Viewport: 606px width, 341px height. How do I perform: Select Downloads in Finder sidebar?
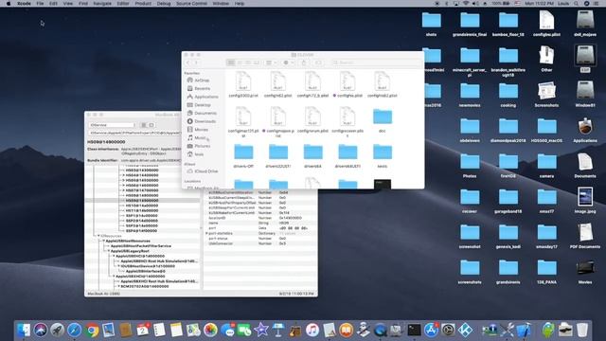(202, 121)
